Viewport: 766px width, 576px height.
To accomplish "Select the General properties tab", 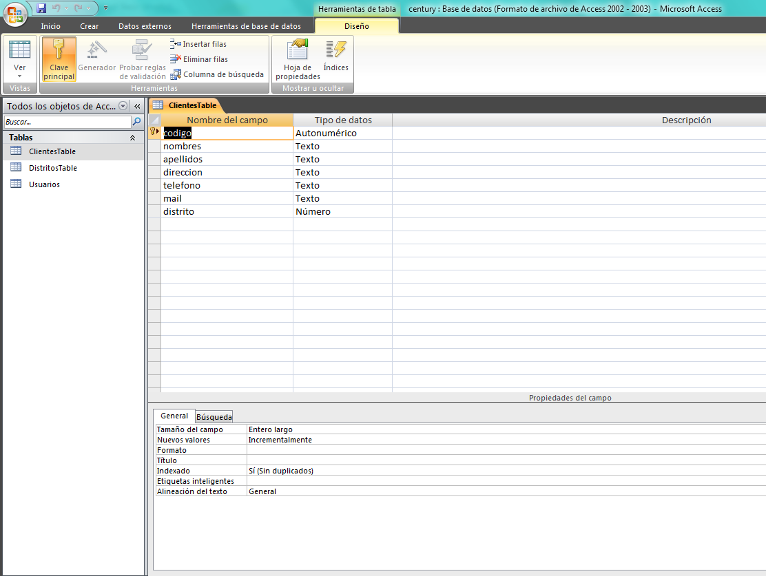I will (x=174, y=416).
